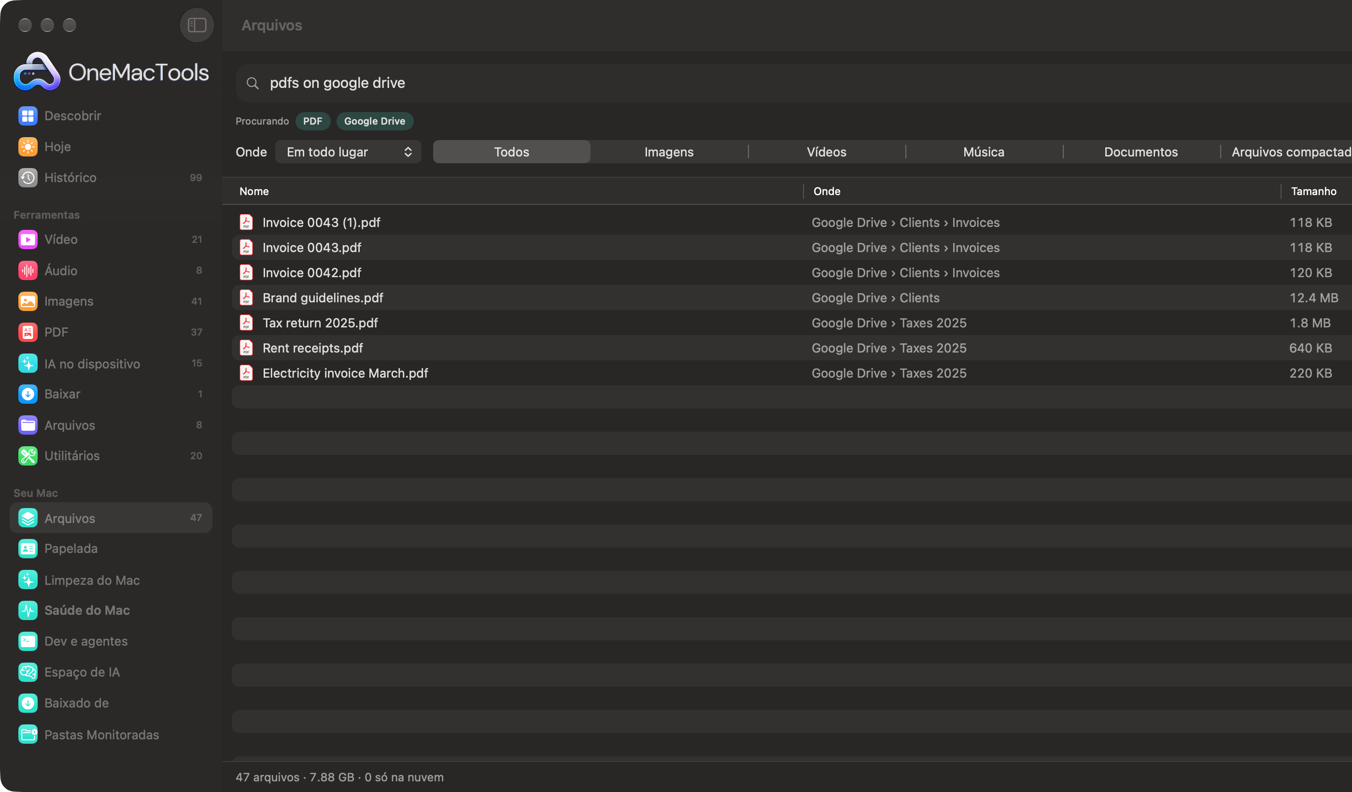The image size is (1352, 792).
Task: Switch to the Todos tab
Action: click(511, 152)
